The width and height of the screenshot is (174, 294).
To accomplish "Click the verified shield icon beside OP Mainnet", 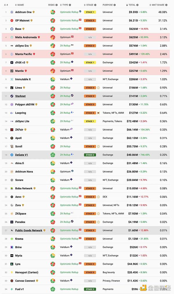I will pyautogui.click(x=32, y=21).
